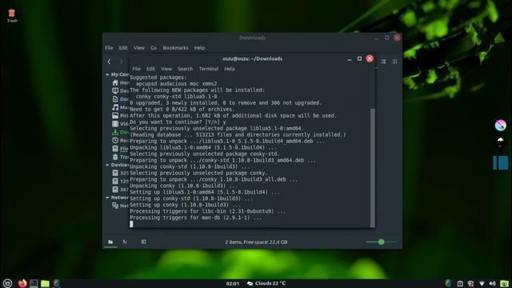This screenshot has height=288, width=512.
Task: Open the terminal Edit menu
Action: point(150,69)
